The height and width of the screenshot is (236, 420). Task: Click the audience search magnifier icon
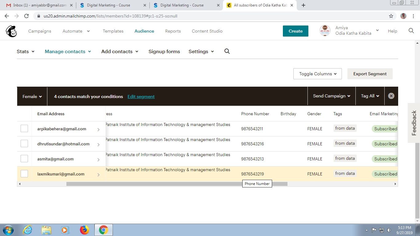tap(227, 51)
